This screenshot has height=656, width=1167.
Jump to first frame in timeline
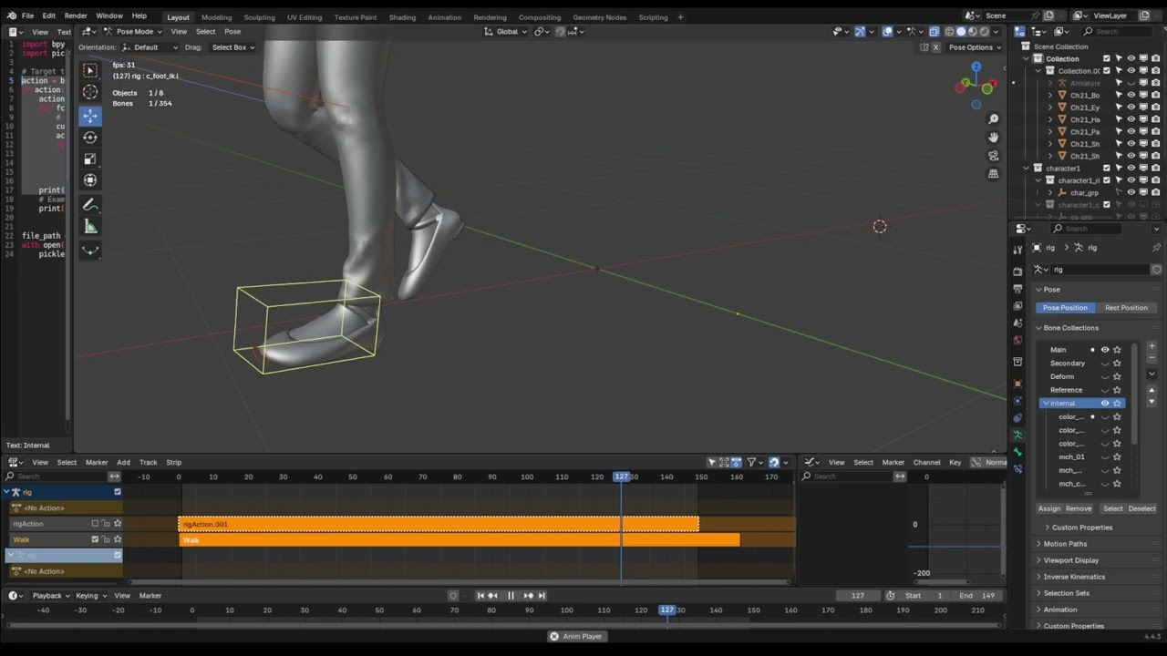[x=480, y=596]
